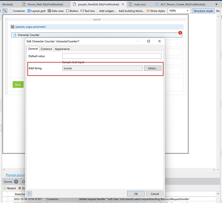Select the pointer selection tool
Viewport: 222px width, 203px height.
5,11
